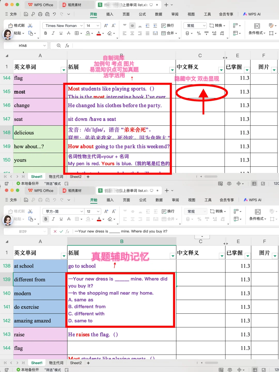Screen dimensions: 279x372
Task: Insert a function using the fx icon
Action: pos(67,45)
